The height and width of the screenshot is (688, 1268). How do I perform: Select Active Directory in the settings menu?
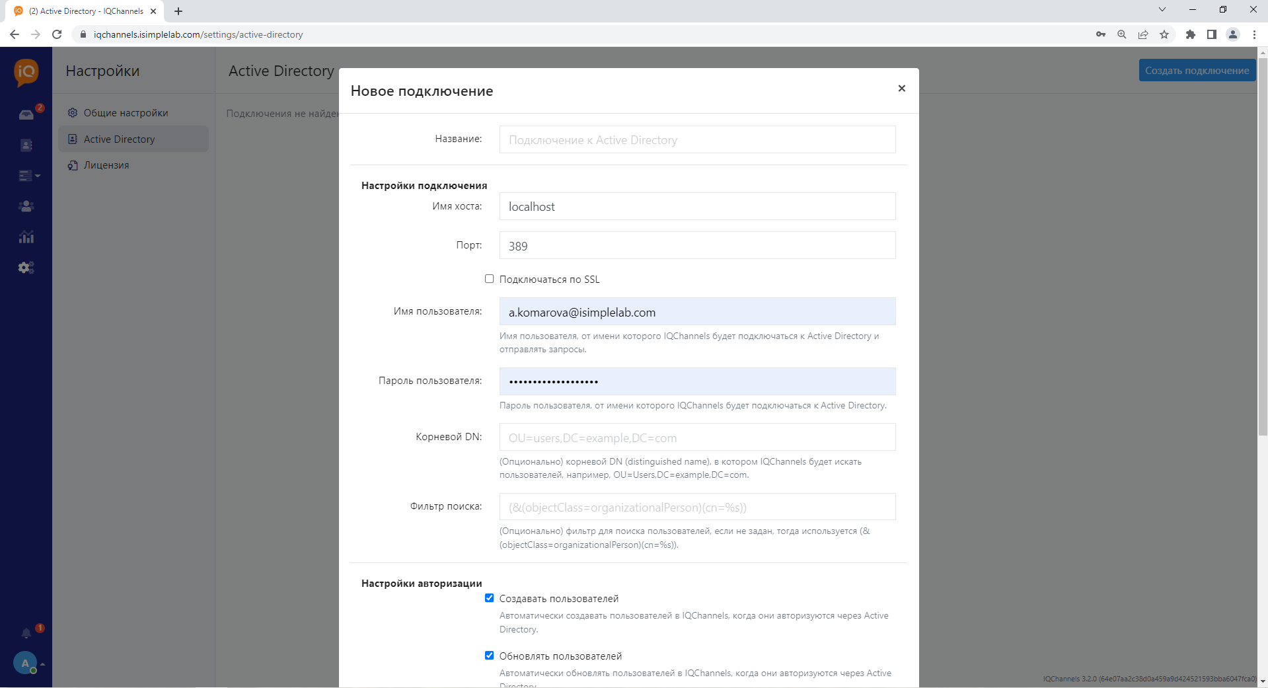click(x=133, y=139)
